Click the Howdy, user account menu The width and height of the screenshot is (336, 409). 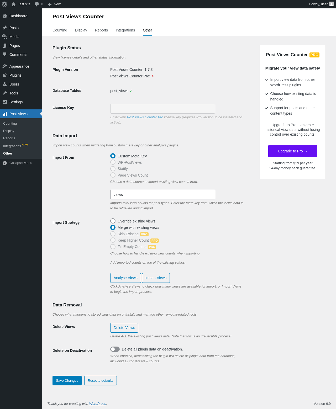pyautogui.click(x=321, y=4)
